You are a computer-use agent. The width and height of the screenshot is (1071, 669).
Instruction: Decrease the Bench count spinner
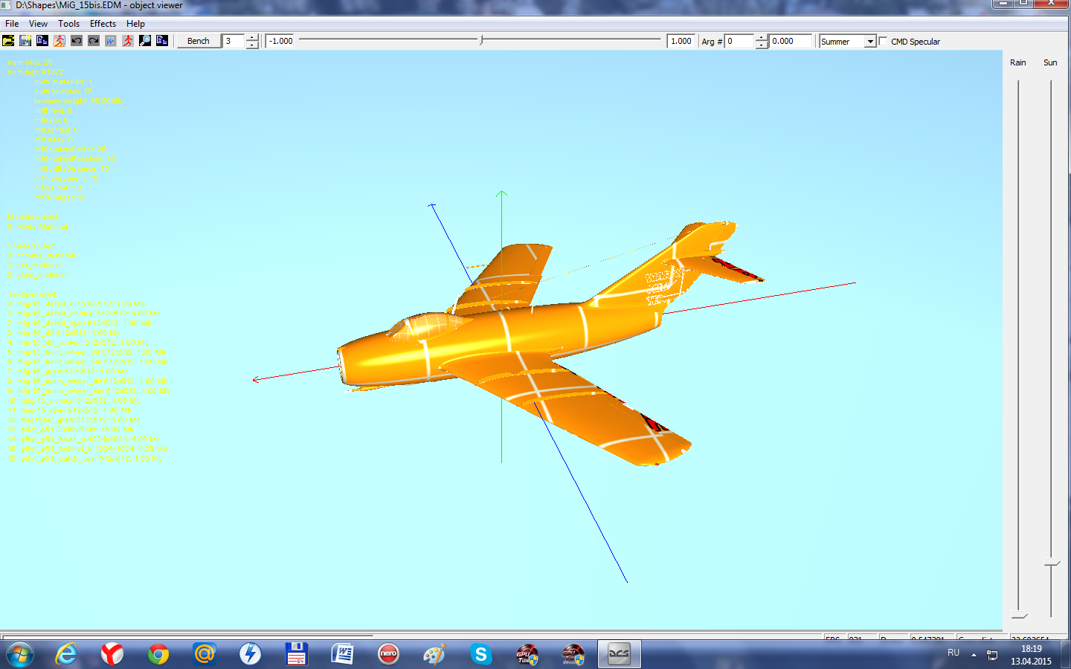252,45
